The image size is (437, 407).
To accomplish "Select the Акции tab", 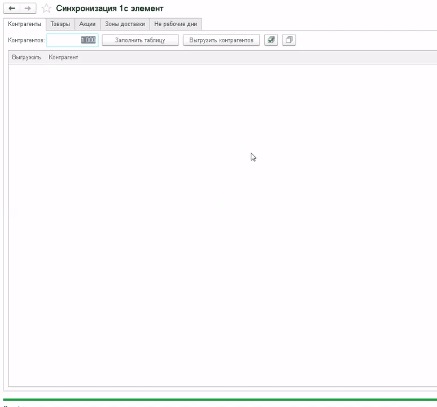I will point(87,24).
